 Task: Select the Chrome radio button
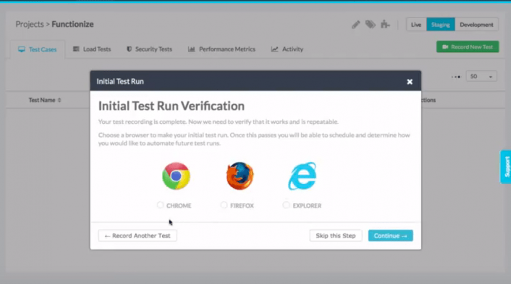(x=160, y=205)
